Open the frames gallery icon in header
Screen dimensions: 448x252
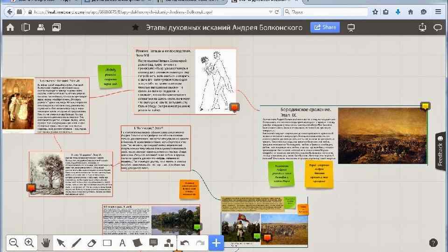(x=56, y=28)
